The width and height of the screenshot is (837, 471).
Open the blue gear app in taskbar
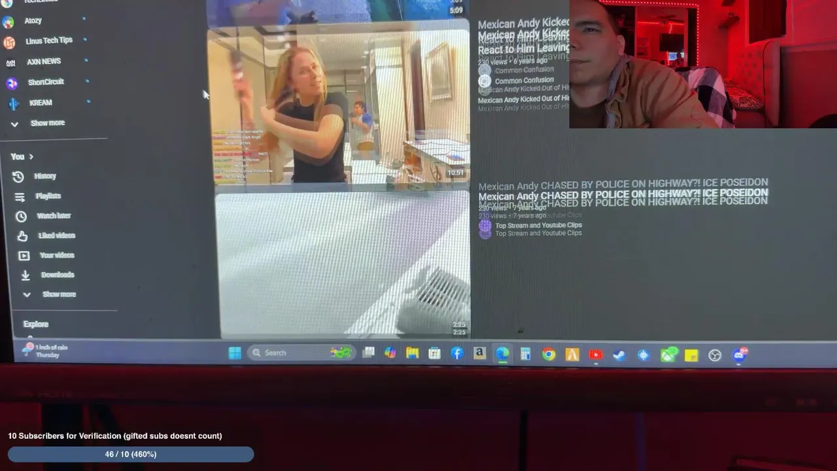643,355
